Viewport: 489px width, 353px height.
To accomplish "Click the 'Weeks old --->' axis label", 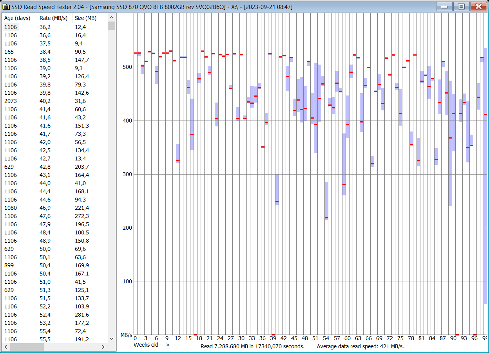I will (152, 345).
